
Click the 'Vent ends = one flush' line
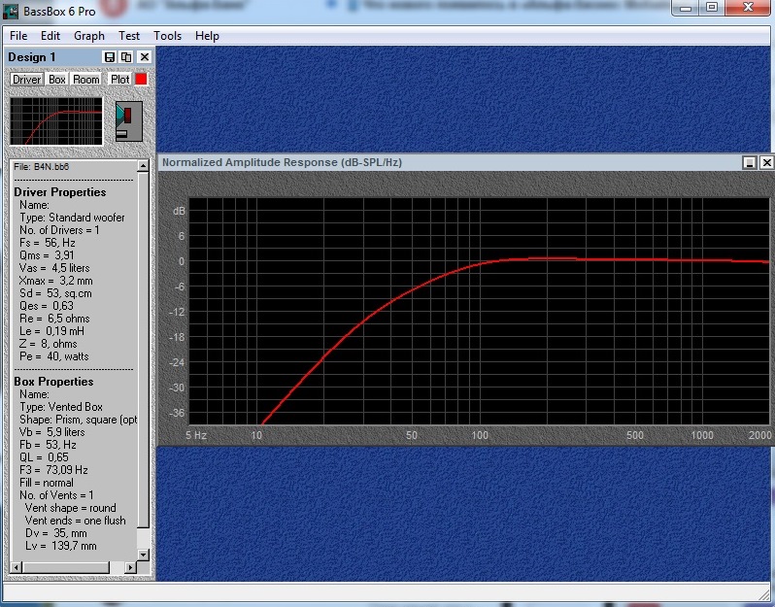(x=76, y=521)
